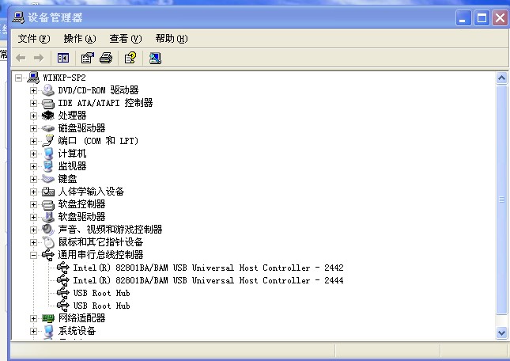Select Intel 82801BA/BAM Host Controller - 2444 text

click(x=208, y=280)
